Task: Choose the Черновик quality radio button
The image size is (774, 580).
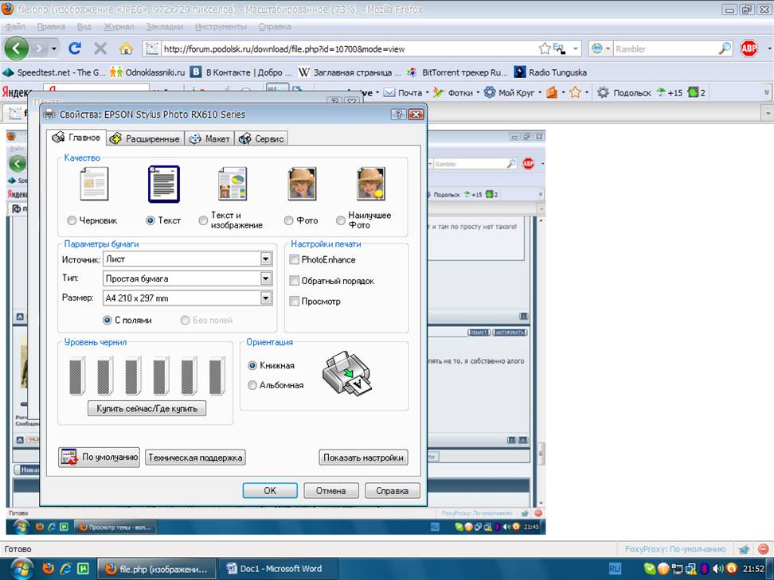Action: pos(72,220)
